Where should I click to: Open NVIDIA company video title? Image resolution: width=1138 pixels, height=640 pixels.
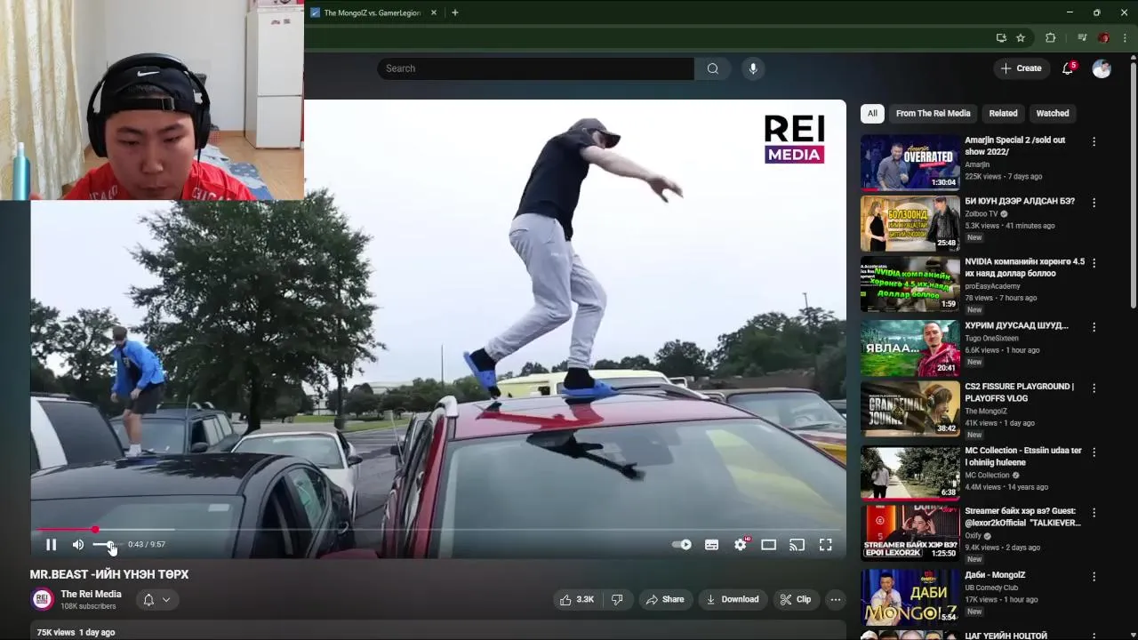tap(1025, 268)
